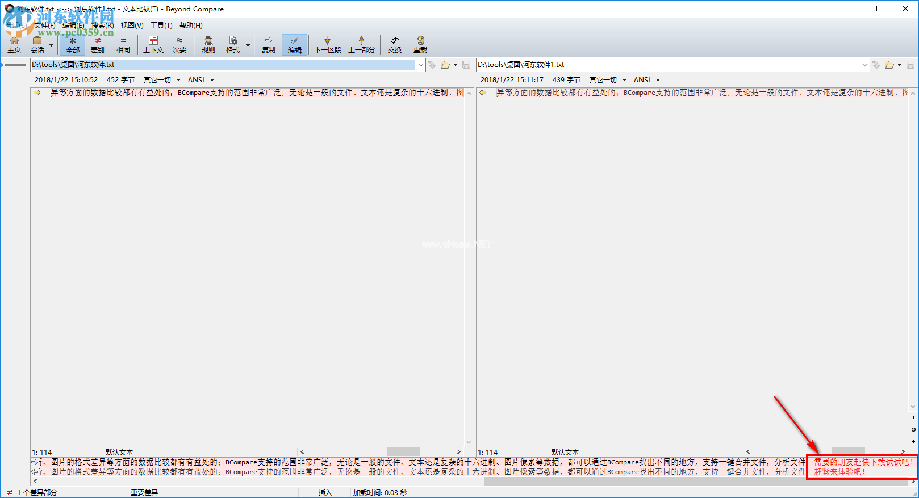Viewport: 919px width, 498px height.
Task: Open left pane ANSI encoding dropdown
Action: click(x=201, y=80)
